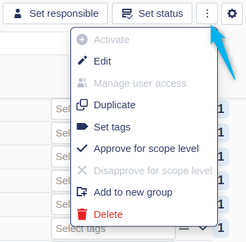Screen dimensions: 246x242
Task: Click the red Delete trash icon
Action: (x=82, y=214)
